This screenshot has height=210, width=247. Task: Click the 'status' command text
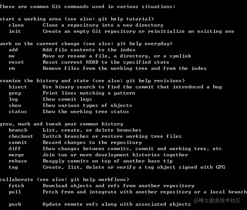coord(18,112)
